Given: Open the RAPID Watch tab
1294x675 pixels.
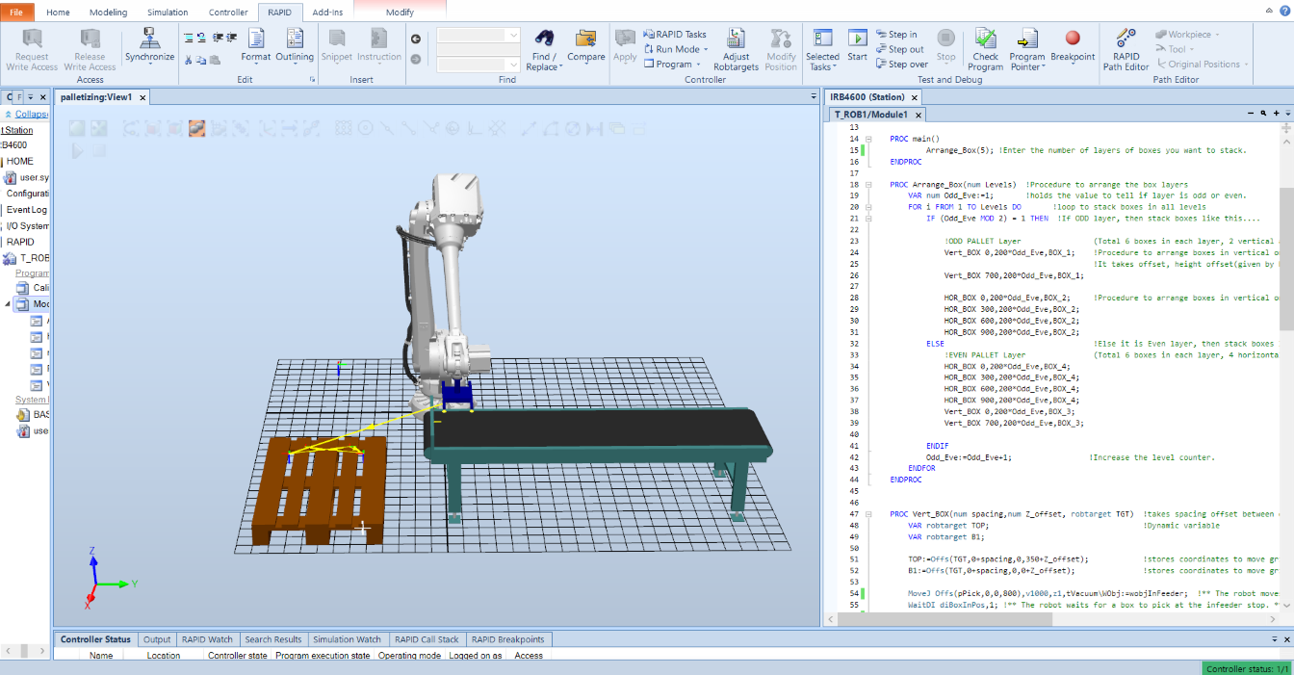Looking at the screenshot, I should pos(207,639).
